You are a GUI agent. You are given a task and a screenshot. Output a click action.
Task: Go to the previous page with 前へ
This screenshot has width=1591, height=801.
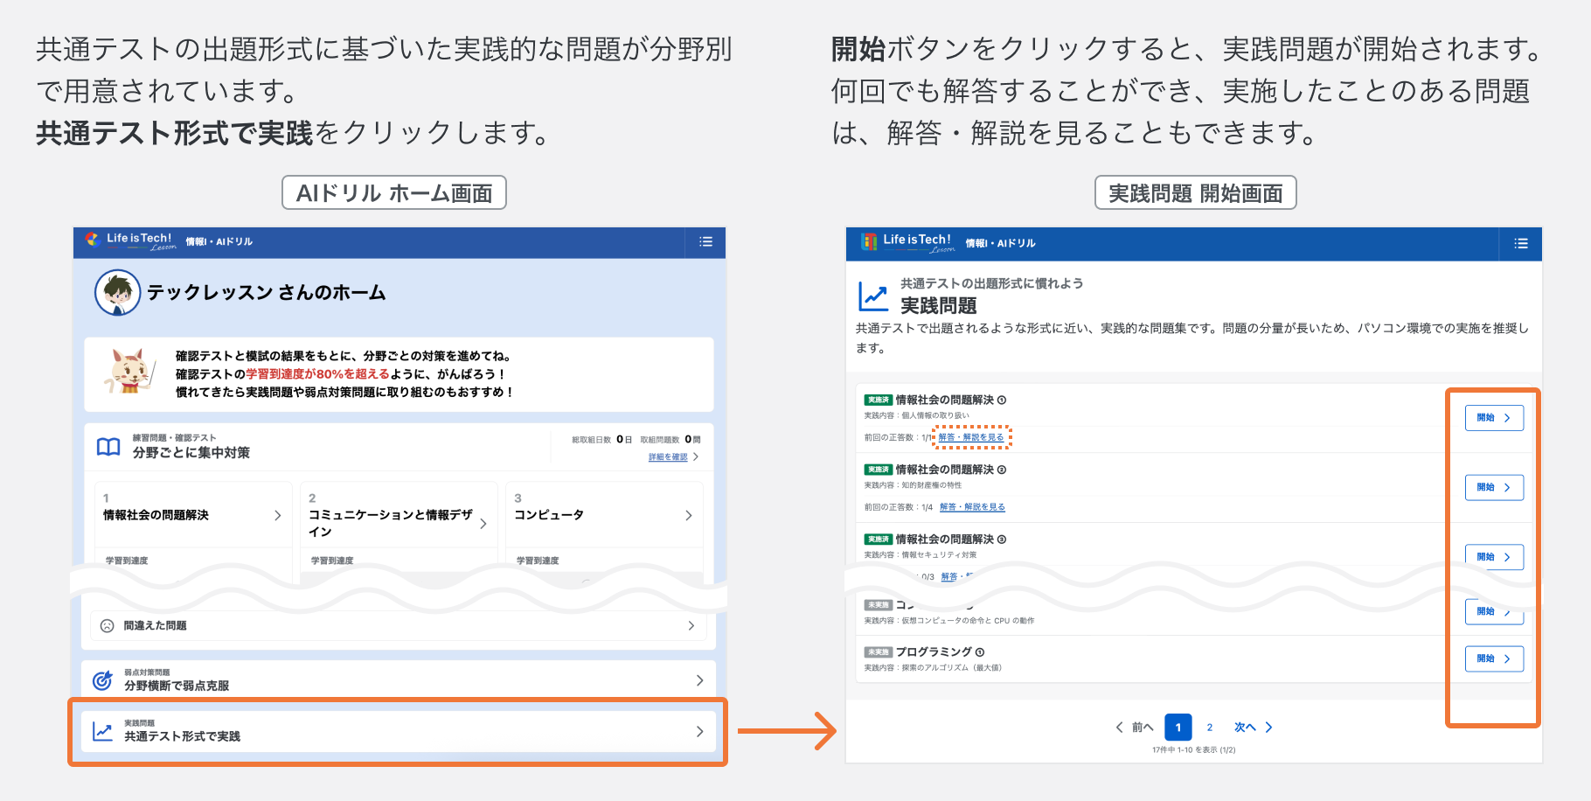[x=1135, y=728]
